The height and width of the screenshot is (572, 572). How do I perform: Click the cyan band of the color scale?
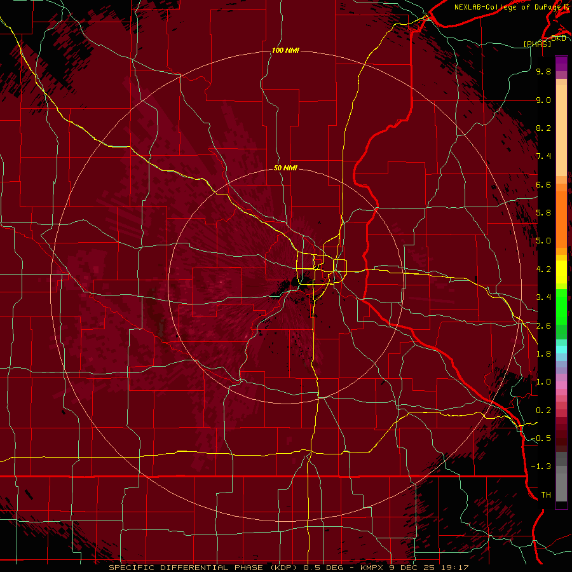(x=561, y=350)
